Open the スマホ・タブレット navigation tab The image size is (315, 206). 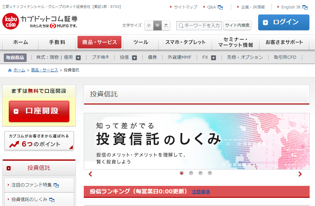tap(185, 42)
